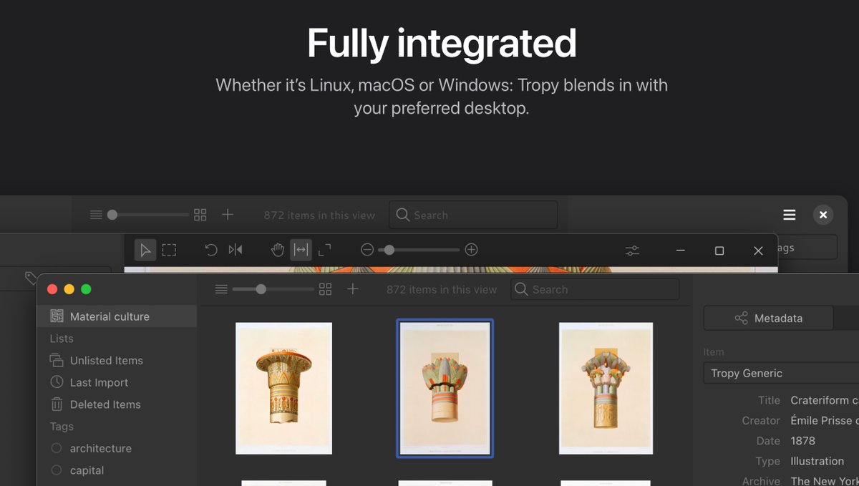Activate the rectangular selection tool

click(169, 250)
